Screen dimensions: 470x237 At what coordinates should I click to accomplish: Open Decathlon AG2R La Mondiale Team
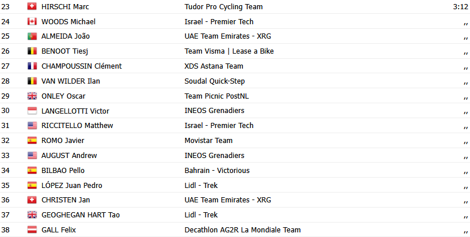(242, 230)
